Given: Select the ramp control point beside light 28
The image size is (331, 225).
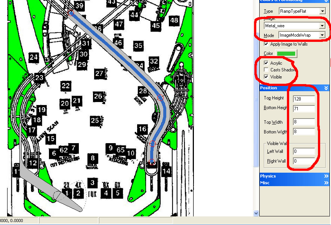Looking at the screenshot, I should [161, 98].
